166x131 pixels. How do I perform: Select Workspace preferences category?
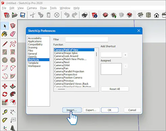pyautogui.click(x=34, y=66)
